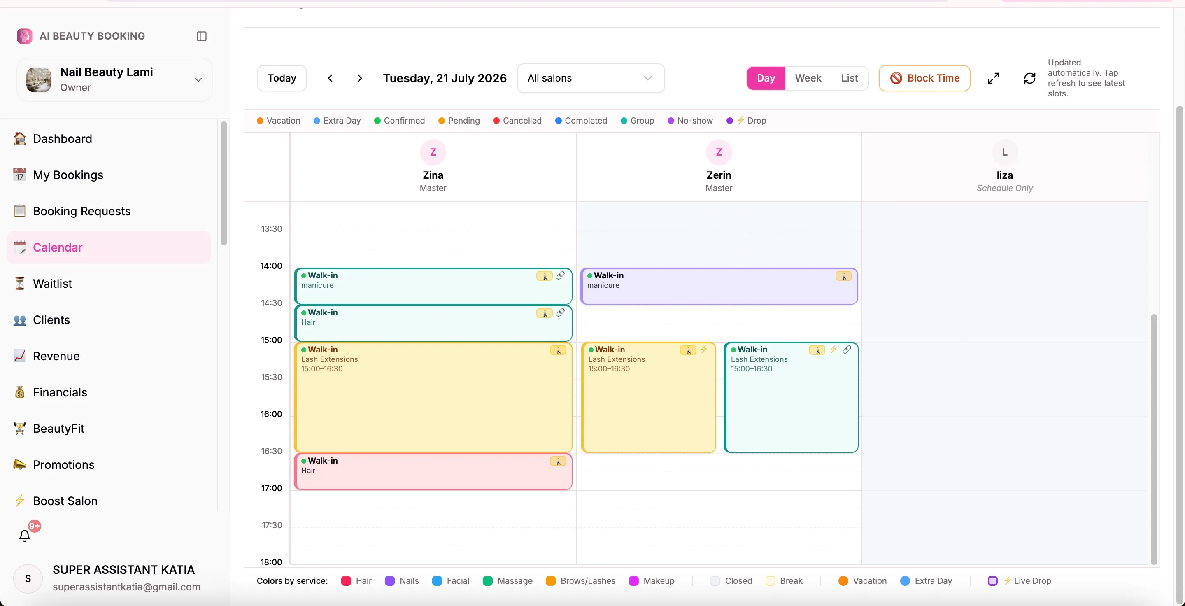Image resolution: width=1185 pixels, height=606 pixels.
Task: Click the Tuesday, 21 July 2026 date
Action: tap(445, 78)
